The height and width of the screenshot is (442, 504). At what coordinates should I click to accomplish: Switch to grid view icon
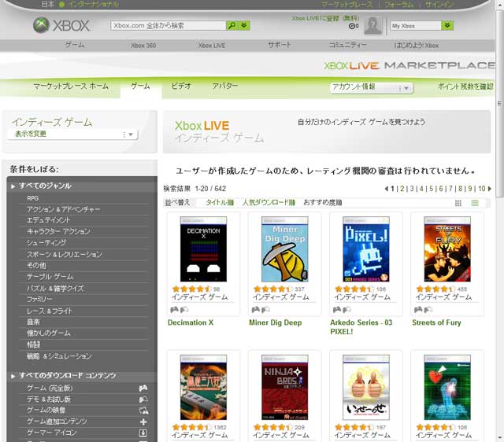[x=458, y=203]
